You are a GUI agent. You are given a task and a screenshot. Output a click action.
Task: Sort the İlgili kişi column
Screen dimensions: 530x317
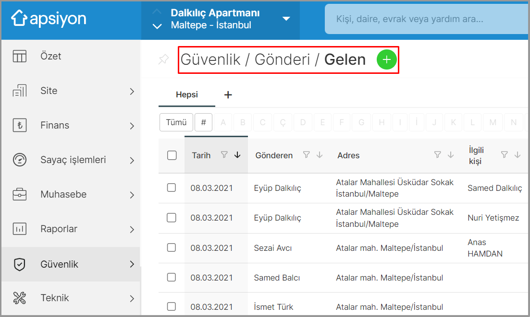click(x=517, y=155)
